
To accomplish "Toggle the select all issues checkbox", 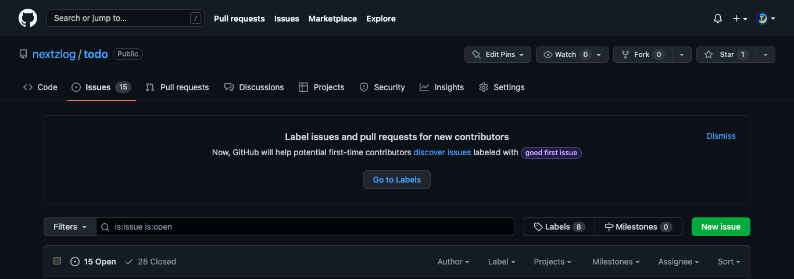I will (x=57, y=261).
